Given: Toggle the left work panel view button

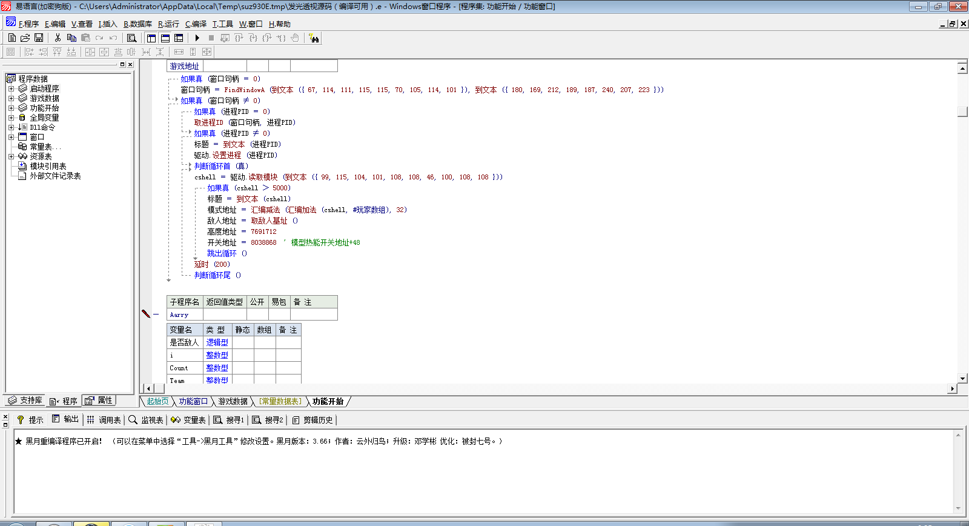Looking at the screenshot, I should pyautogui.click(x=151, y=38).
